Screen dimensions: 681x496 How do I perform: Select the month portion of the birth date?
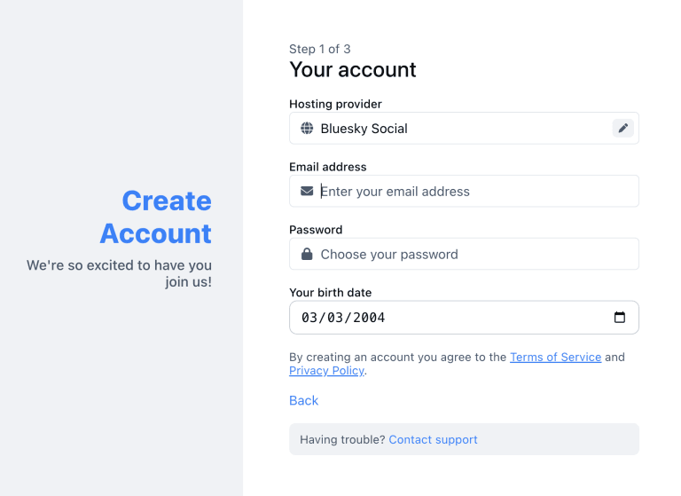tap(309, 318)
